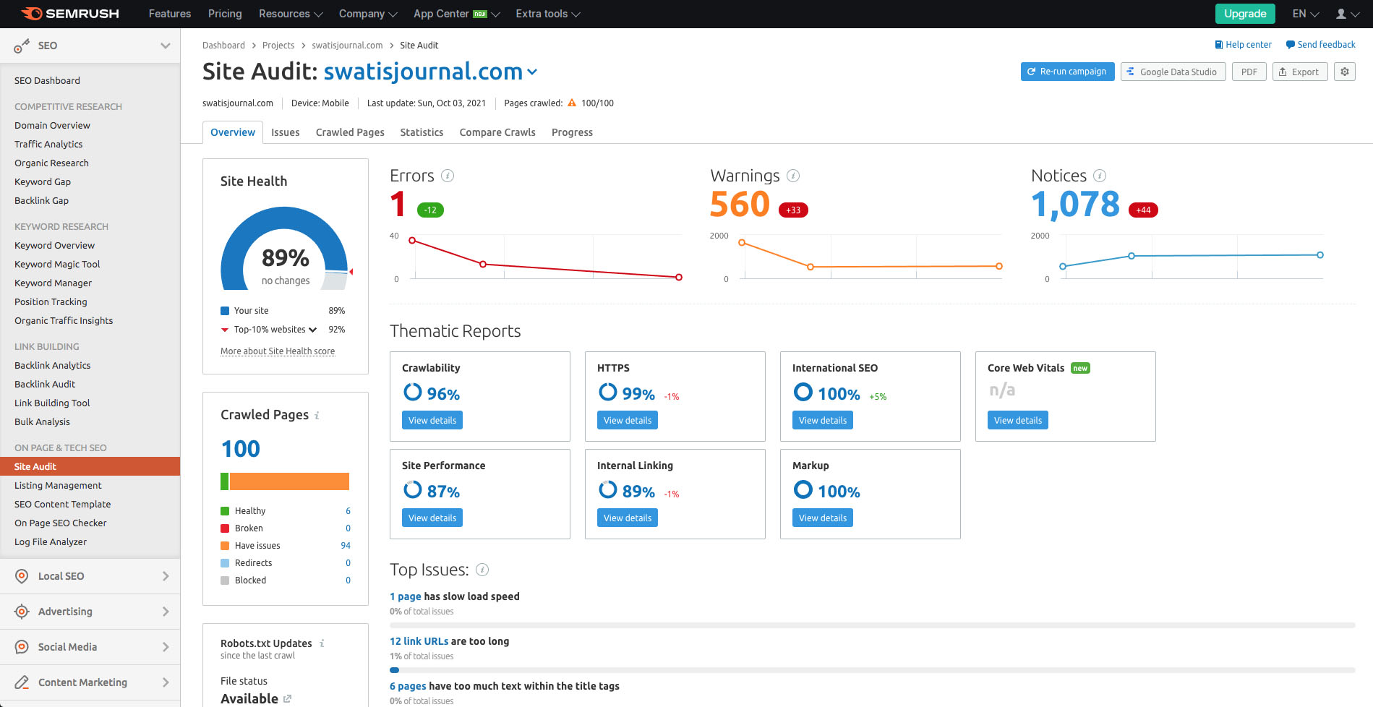The height and width of the screenshot is (707, 1373).
Task: Open the swatisjournal.com project dropdown arrow
Action: pyautogui.click(x=532, y=72)
